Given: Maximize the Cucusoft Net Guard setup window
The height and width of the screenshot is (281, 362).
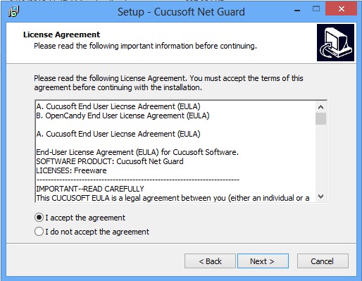Looking at the screenshot, I should 316,9.
